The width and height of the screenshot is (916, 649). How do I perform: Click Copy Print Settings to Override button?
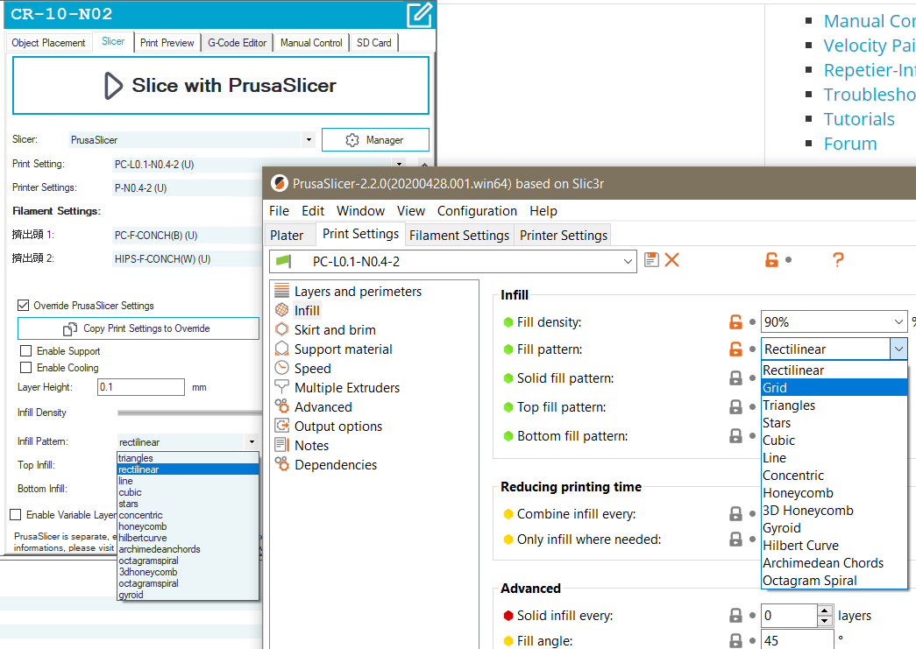[138, 328]
